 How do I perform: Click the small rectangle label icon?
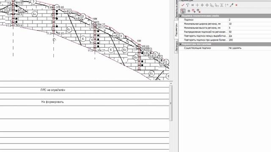coord(189,11)
